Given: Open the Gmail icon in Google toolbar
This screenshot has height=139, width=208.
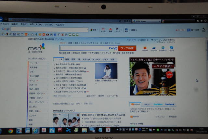Looking at the screenshot, I should coord(103,30).
